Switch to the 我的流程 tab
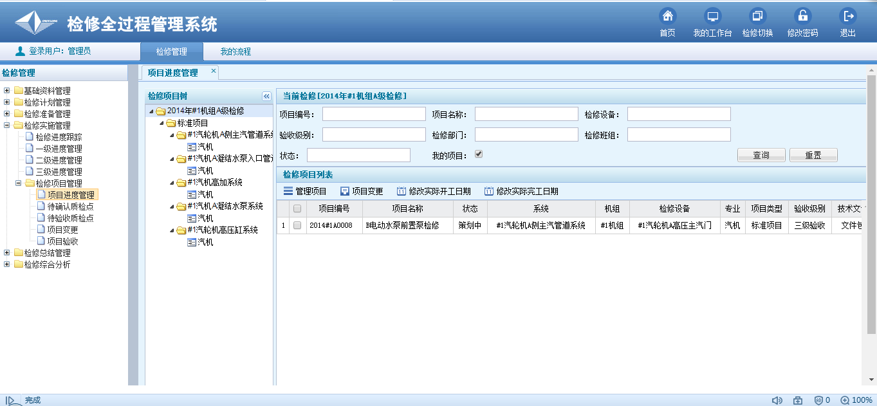The image size is (877, 406). pos(235,52)
